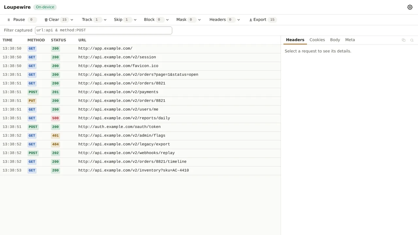Select the /v2/users/me request
This screenshot has height=235, width=418.
tap(140, 110)
